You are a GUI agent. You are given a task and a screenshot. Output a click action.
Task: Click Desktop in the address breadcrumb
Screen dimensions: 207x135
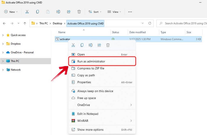click(x=57, y=23)
